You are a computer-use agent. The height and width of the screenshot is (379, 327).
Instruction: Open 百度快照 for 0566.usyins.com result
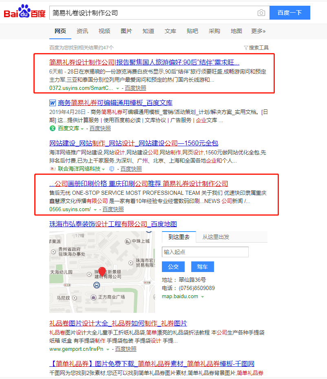(x=113, y=209)
